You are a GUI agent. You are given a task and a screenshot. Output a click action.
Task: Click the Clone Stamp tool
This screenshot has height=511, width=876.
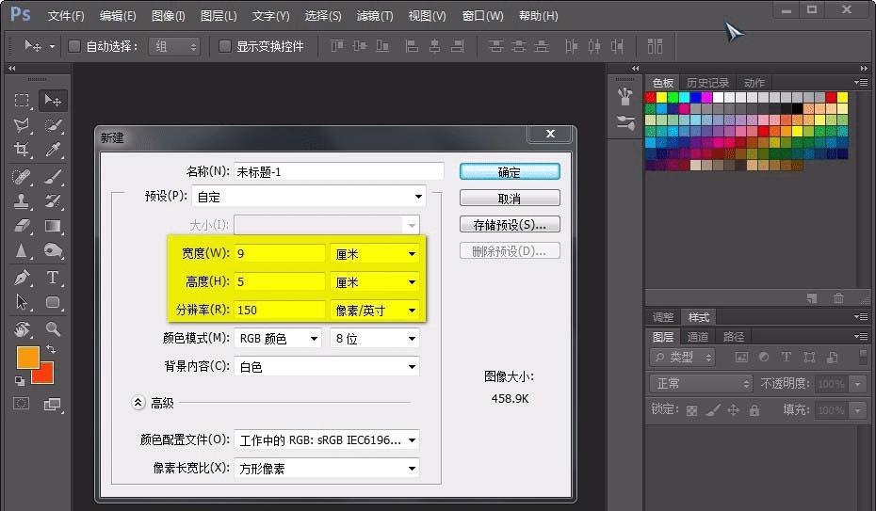[x=22, y=200]
